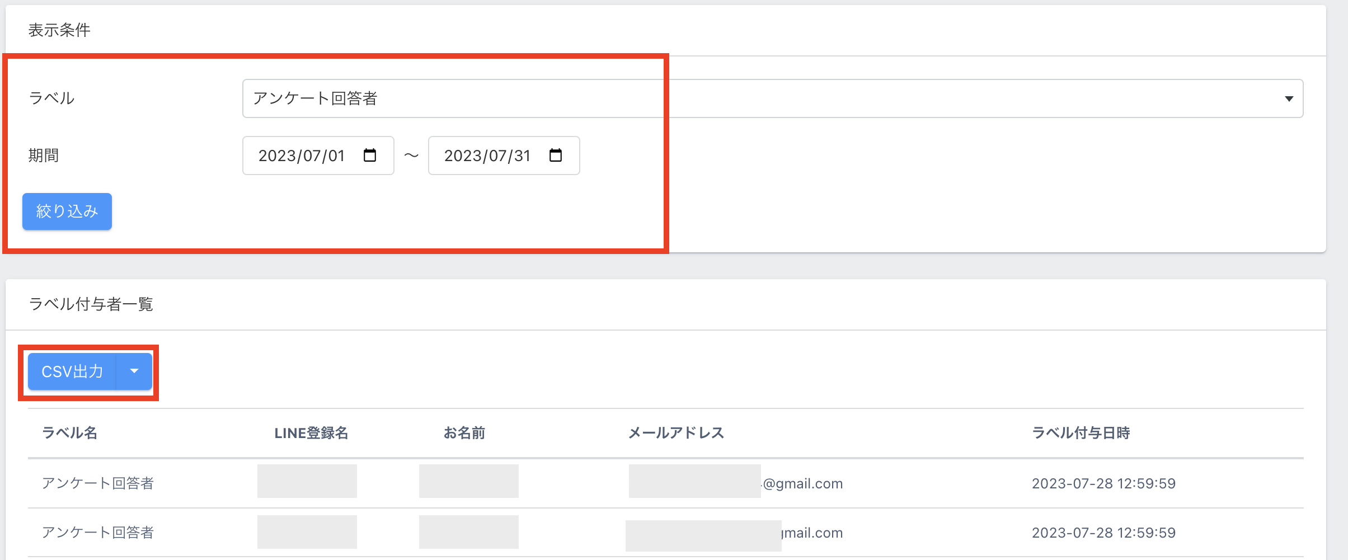Click the ラベル付与者一覧 section heading
This screenshot has height=560, width=1348.
click(x=91, y=304)
